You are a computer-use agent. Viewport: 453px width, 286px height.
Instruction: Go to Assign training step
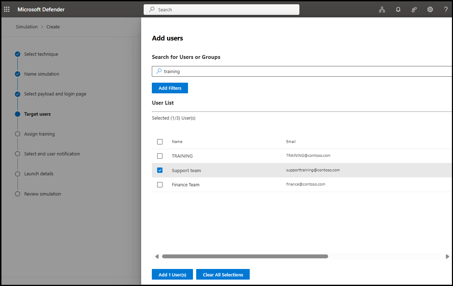(x=39, y=134)
